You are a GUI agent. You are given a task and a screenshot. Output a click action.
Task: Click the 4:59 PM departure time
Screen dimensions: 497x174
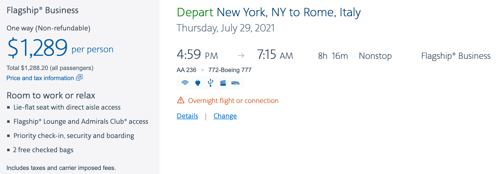pyautogui.click(x=197, y=55)
